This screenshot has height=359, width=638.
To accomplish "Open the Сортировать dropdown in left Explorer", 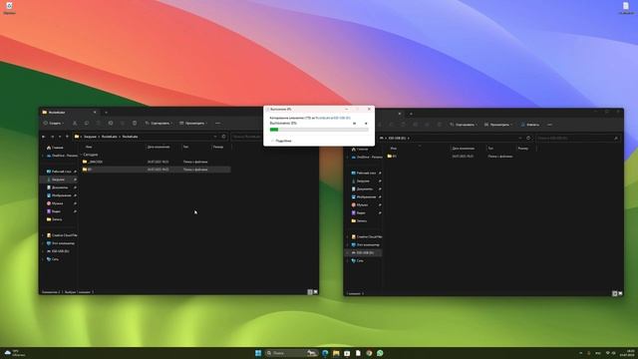I will point(159,123).
